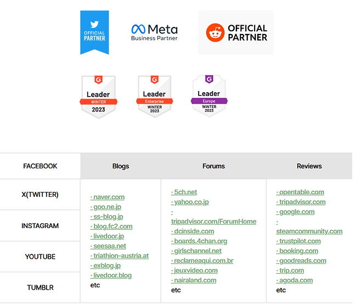Click the G2 Leader Europe badge
This screenshot has height=306, width=361.
point(208,97)
